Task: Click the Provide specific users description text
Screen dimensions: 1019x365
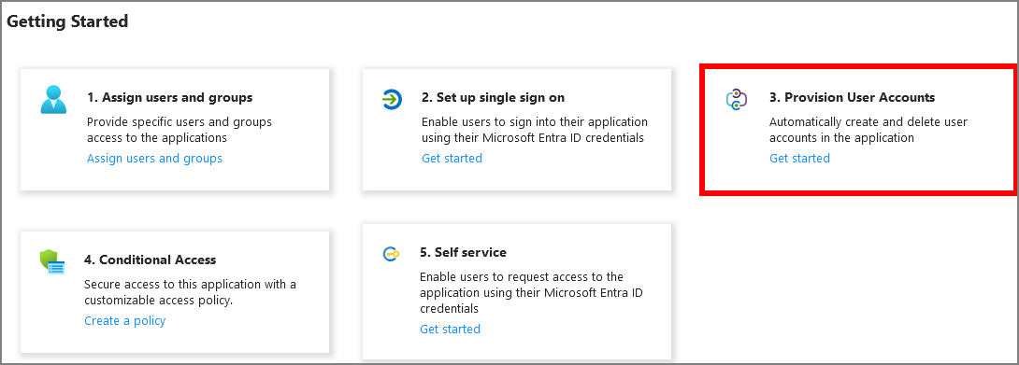Action: tap(179, 130)
